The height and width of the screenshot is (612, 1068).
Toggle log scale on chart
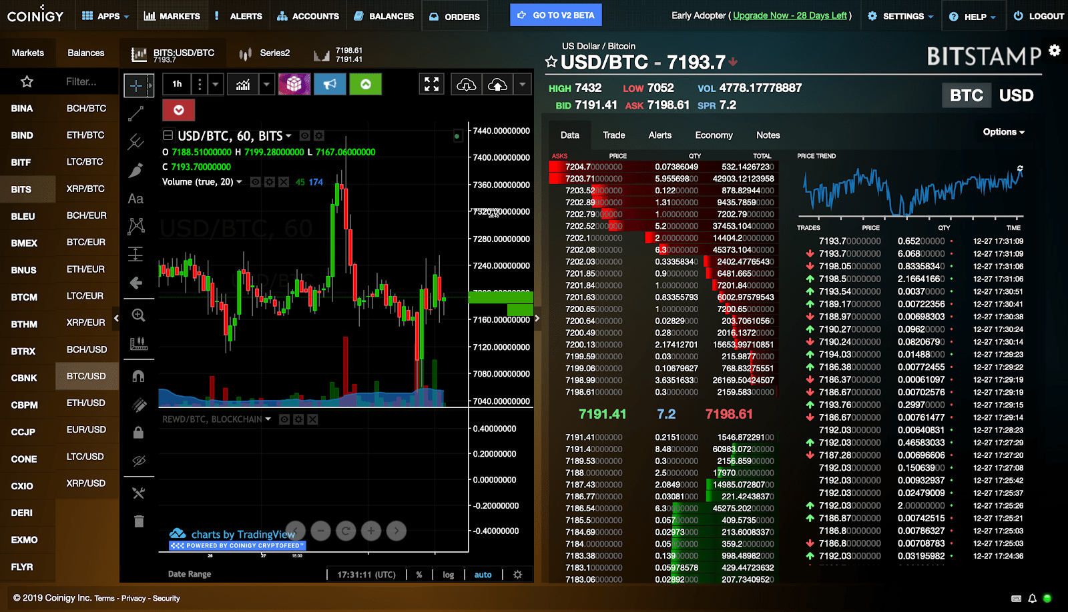(448, 575)
